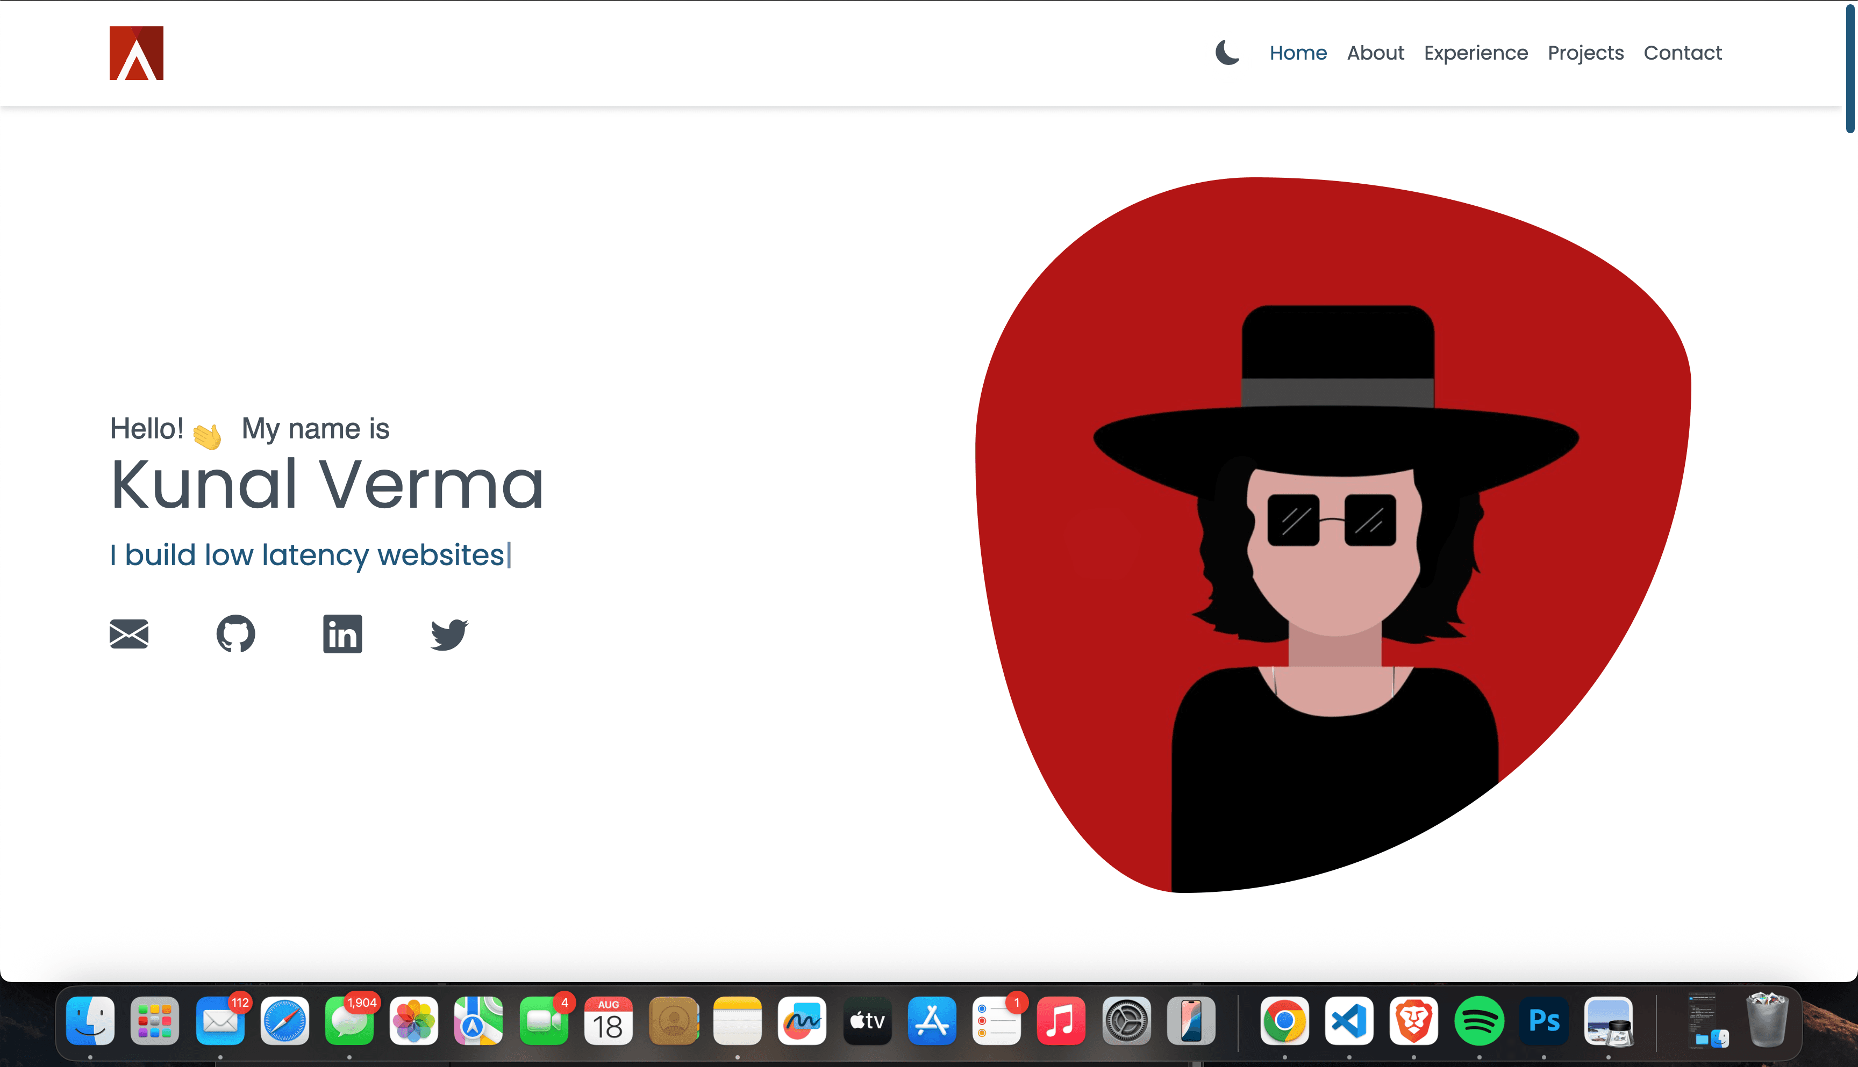This screenshot has width=1858, height=1067.
Task: Open the Twitter bird icon link
Action: [449, 634]
